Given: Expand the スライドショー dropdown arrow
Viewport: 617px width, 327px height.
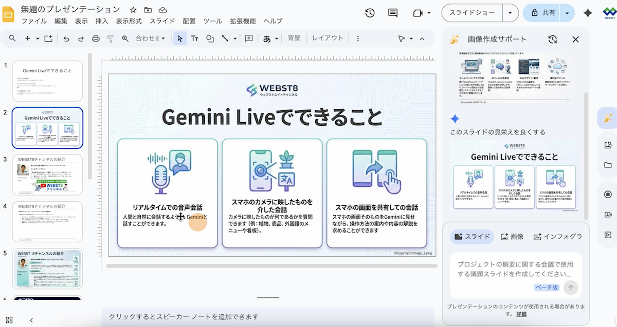Looking at the screenshot, I should pos(510,13).
